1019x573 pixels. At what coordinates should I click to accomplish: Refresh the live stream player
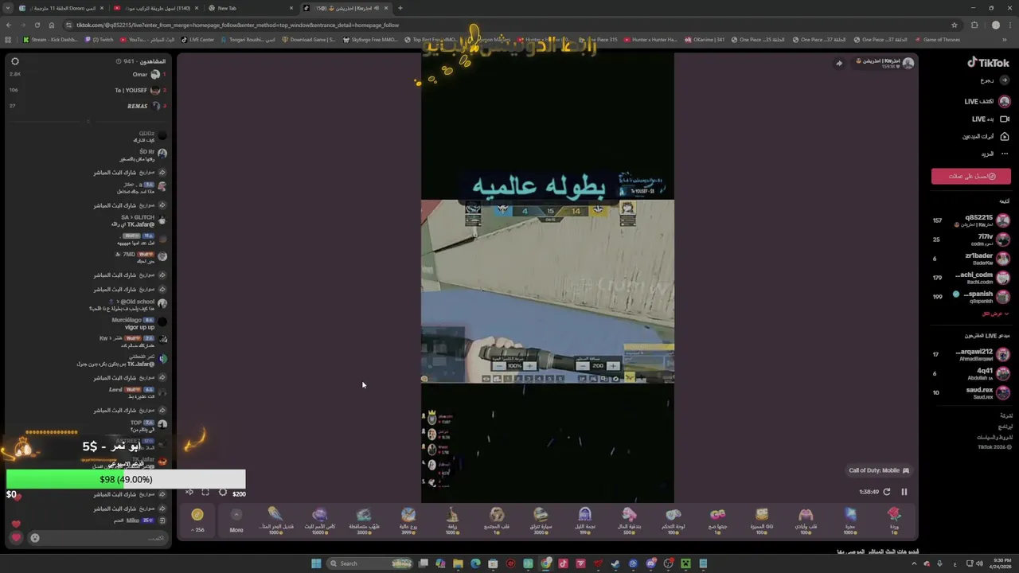[887, 492]
